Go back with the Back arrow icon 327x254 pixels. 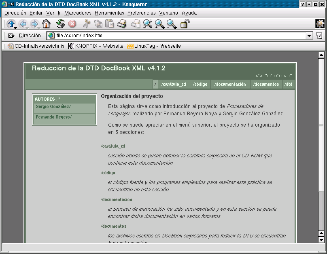23,23
